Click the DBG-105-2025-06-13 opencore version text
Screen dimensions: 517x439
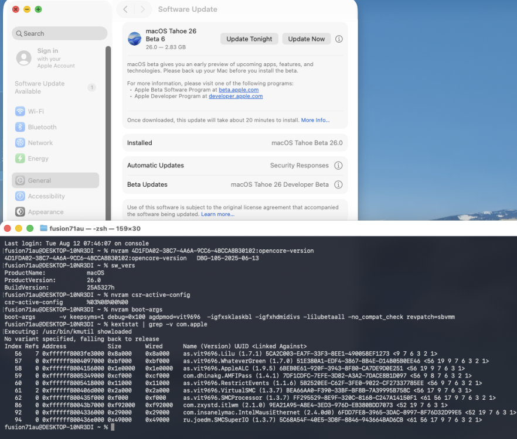(x=228, y=258)
